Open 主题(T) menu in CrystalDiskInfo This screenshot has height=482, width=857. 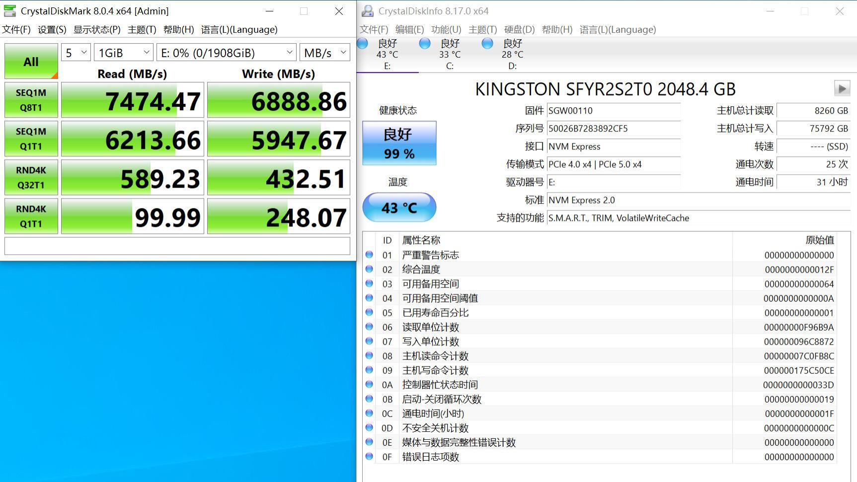pyautogui.click(x=483, y=29)
